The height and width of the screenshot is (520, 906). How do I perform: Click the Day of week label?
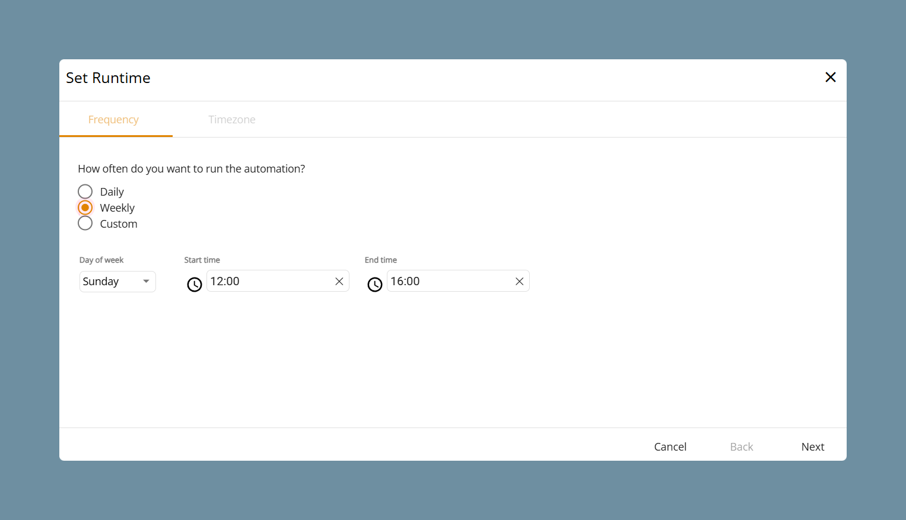click(x=101, y=260)
